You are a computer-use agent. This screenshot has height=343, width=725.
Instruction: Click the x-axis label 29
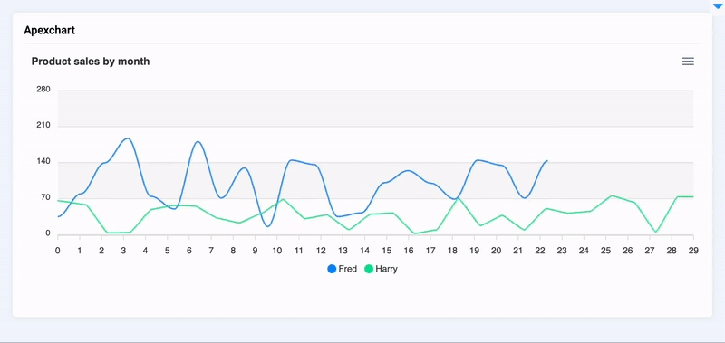click(x=693, y=251)
